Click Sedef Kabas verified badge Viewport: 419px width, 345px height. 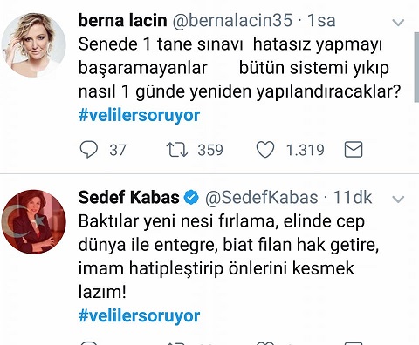click(191, 198)
